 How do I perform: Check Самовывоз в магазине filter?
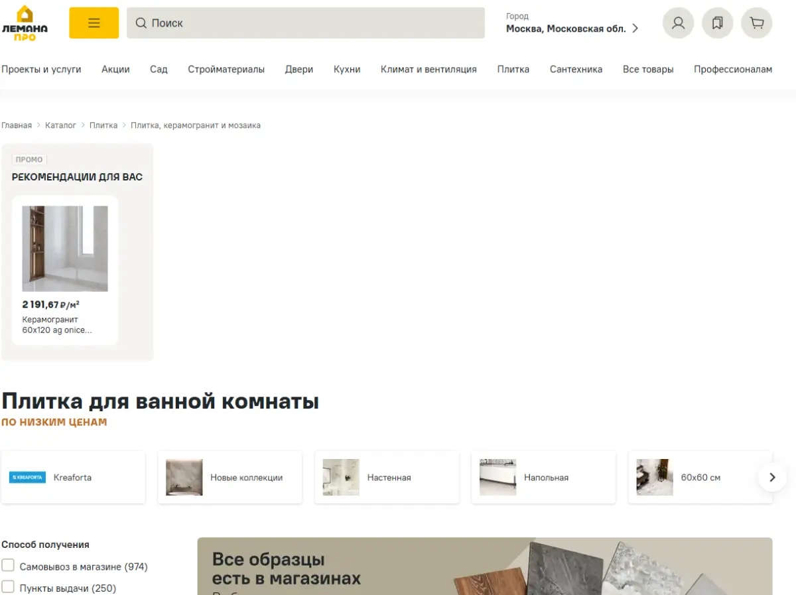(x=8, y=566)
